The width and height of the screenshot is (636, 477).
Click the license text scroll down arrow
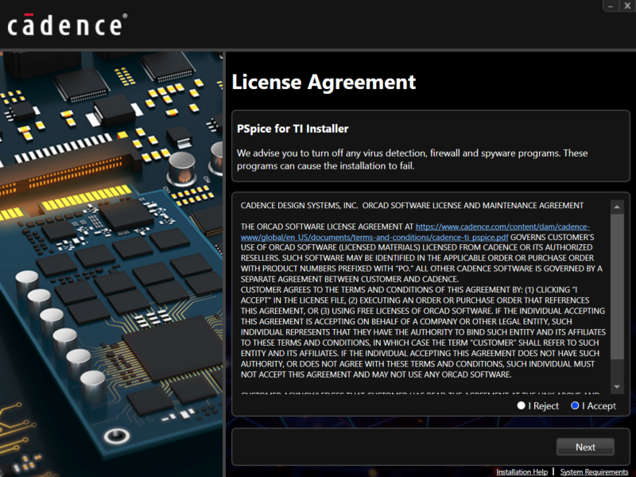[617, 387]
